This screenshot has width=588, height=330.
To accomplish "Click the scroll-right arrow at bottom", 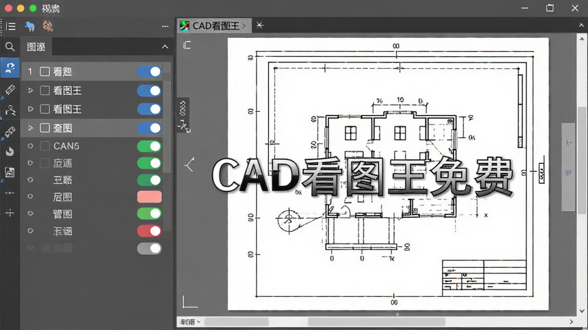I will coord(571,322).
